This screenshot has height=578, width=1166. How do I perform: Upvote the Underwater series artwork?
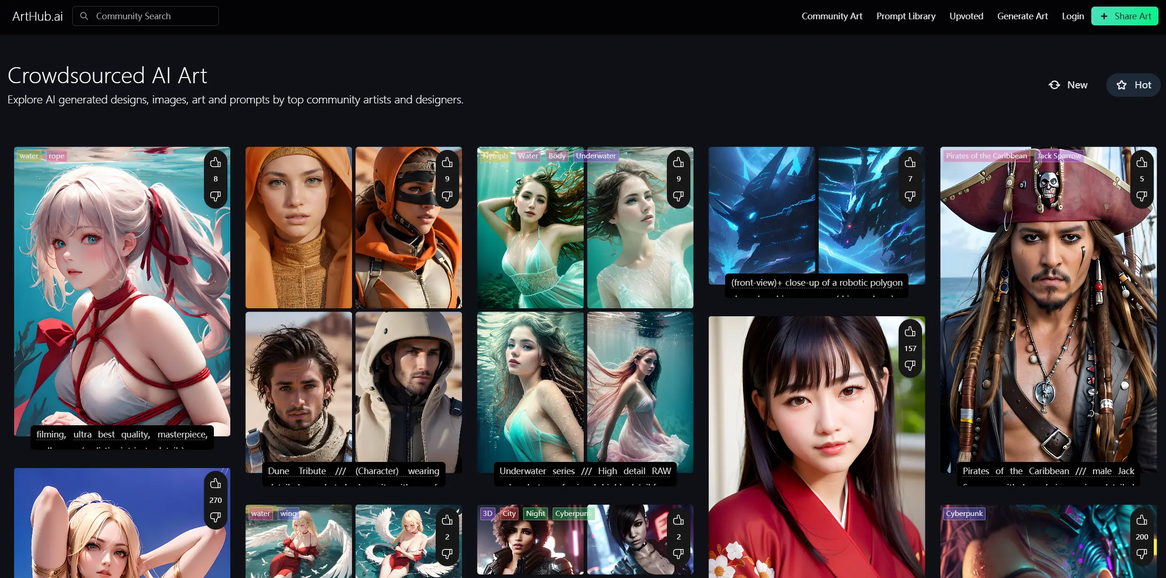click(x=678, y=163)
